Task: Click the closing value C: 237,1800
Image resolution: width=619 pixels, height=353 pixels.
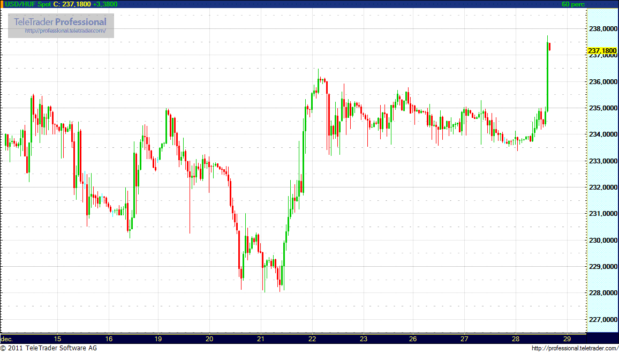Action: click(75, 4)
